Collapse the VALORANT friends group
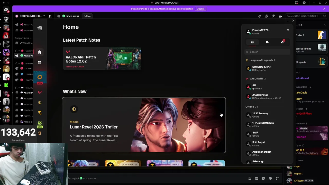The image size is (329, 185). coord(255,79)
